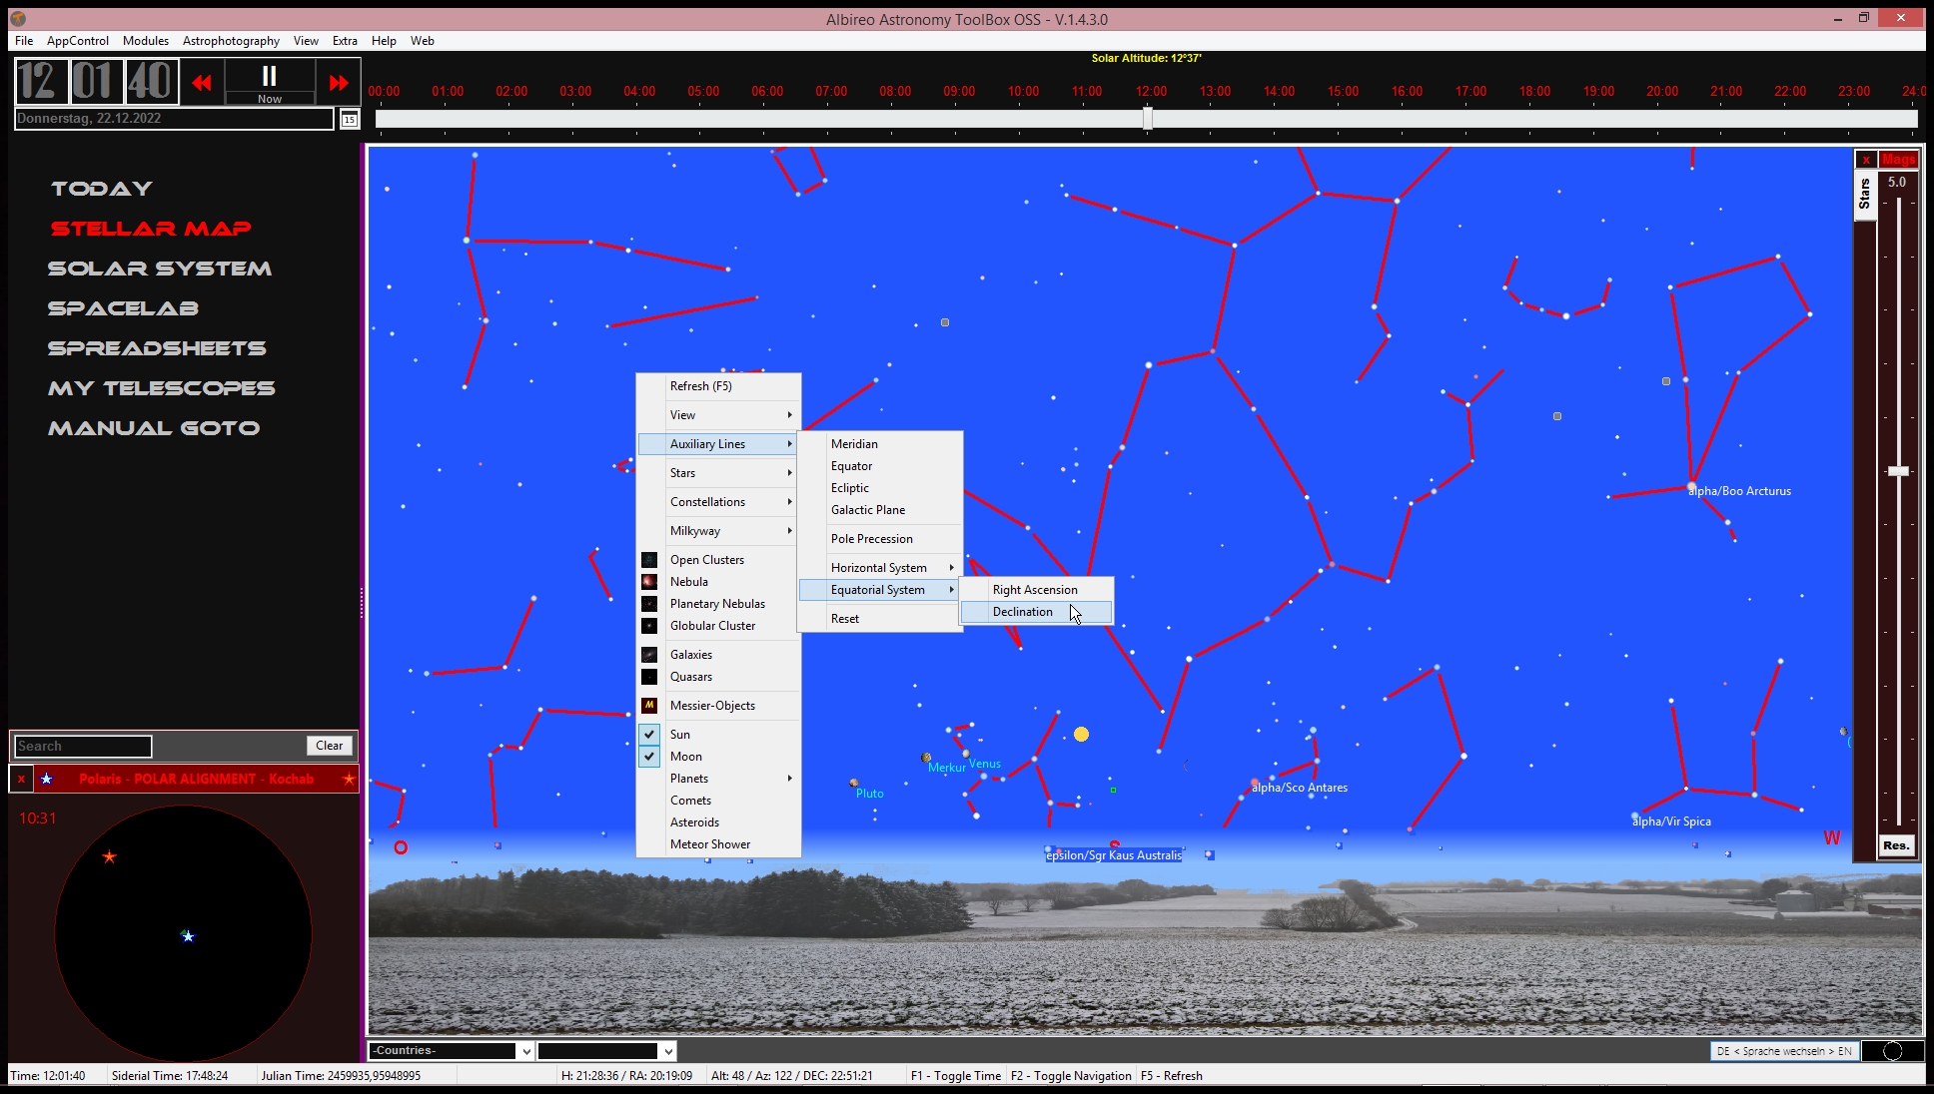This screenshot has width=1934, height=1094.
Task: Click the Albireo app icon in title bar
Action: click(x=18, y=19)
